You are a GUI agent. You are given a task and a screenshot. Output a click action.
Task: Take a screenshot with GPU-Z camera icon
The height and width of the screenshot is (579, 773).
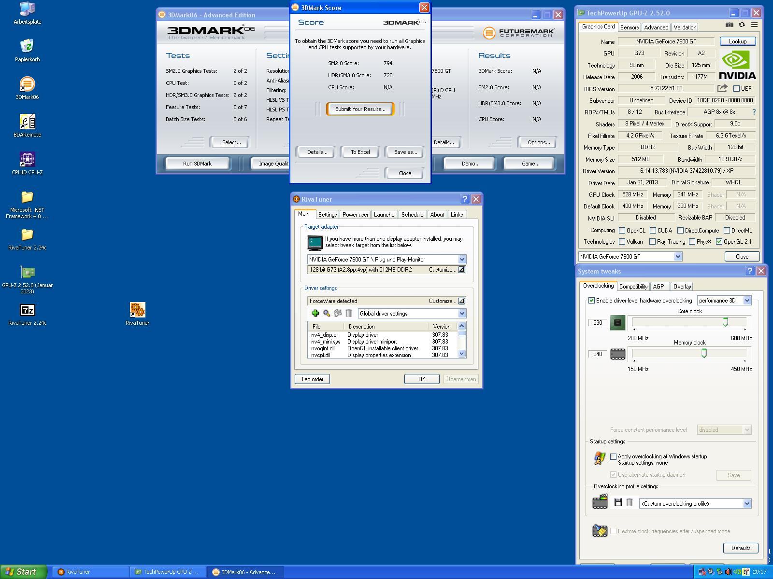[730, 25]
